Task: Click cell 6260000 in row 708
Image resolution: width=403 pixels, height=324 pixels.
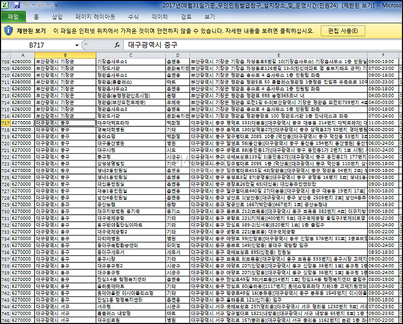Action: (x=22, y=62)
